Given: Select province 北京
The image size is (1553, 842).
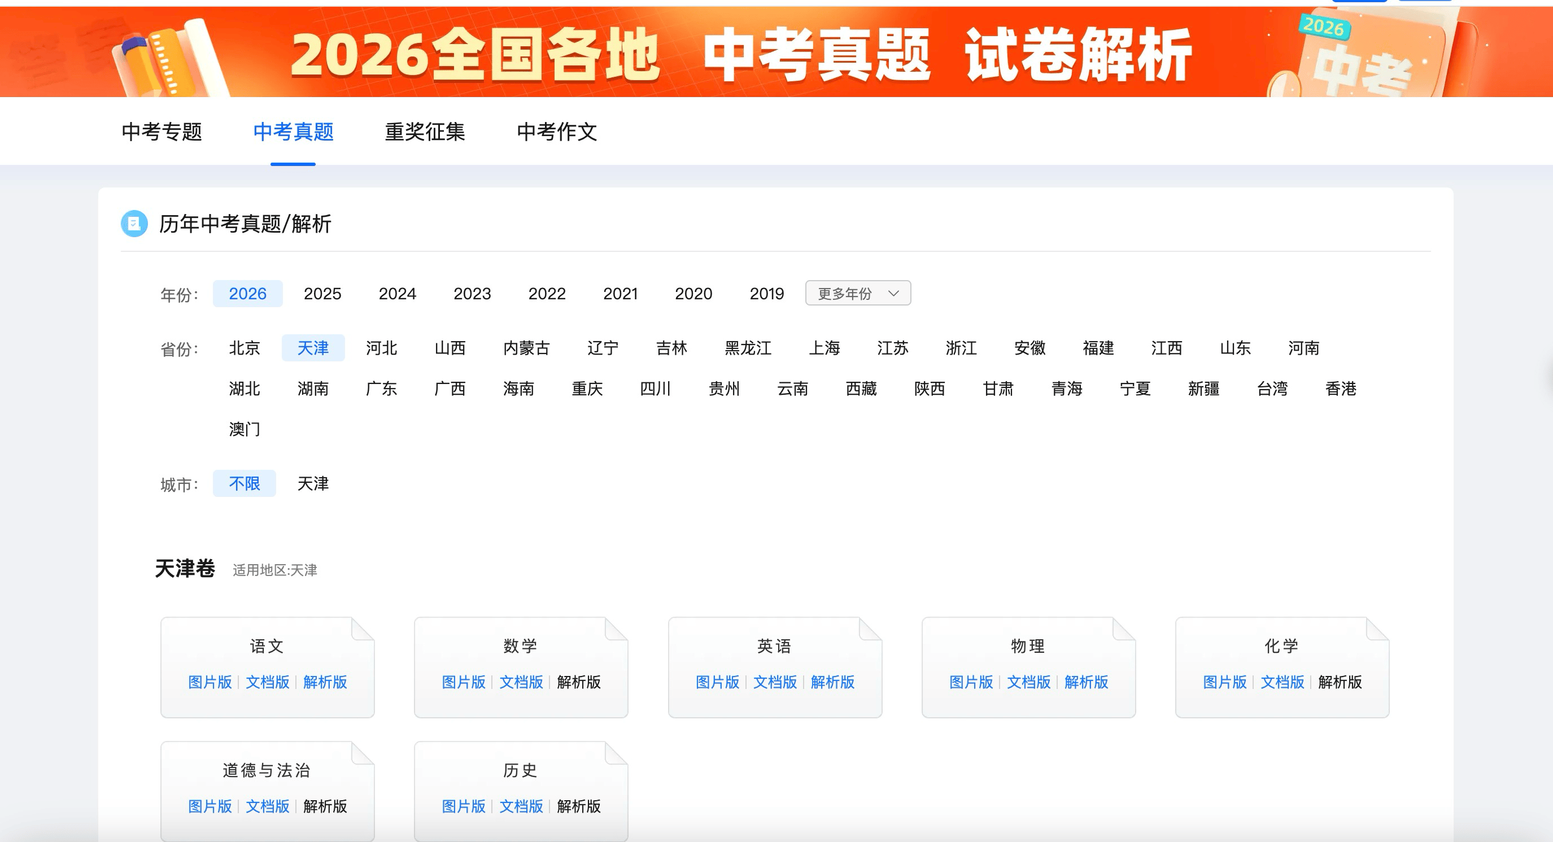Looking at the screenshot, I should [x=244, y=348].
